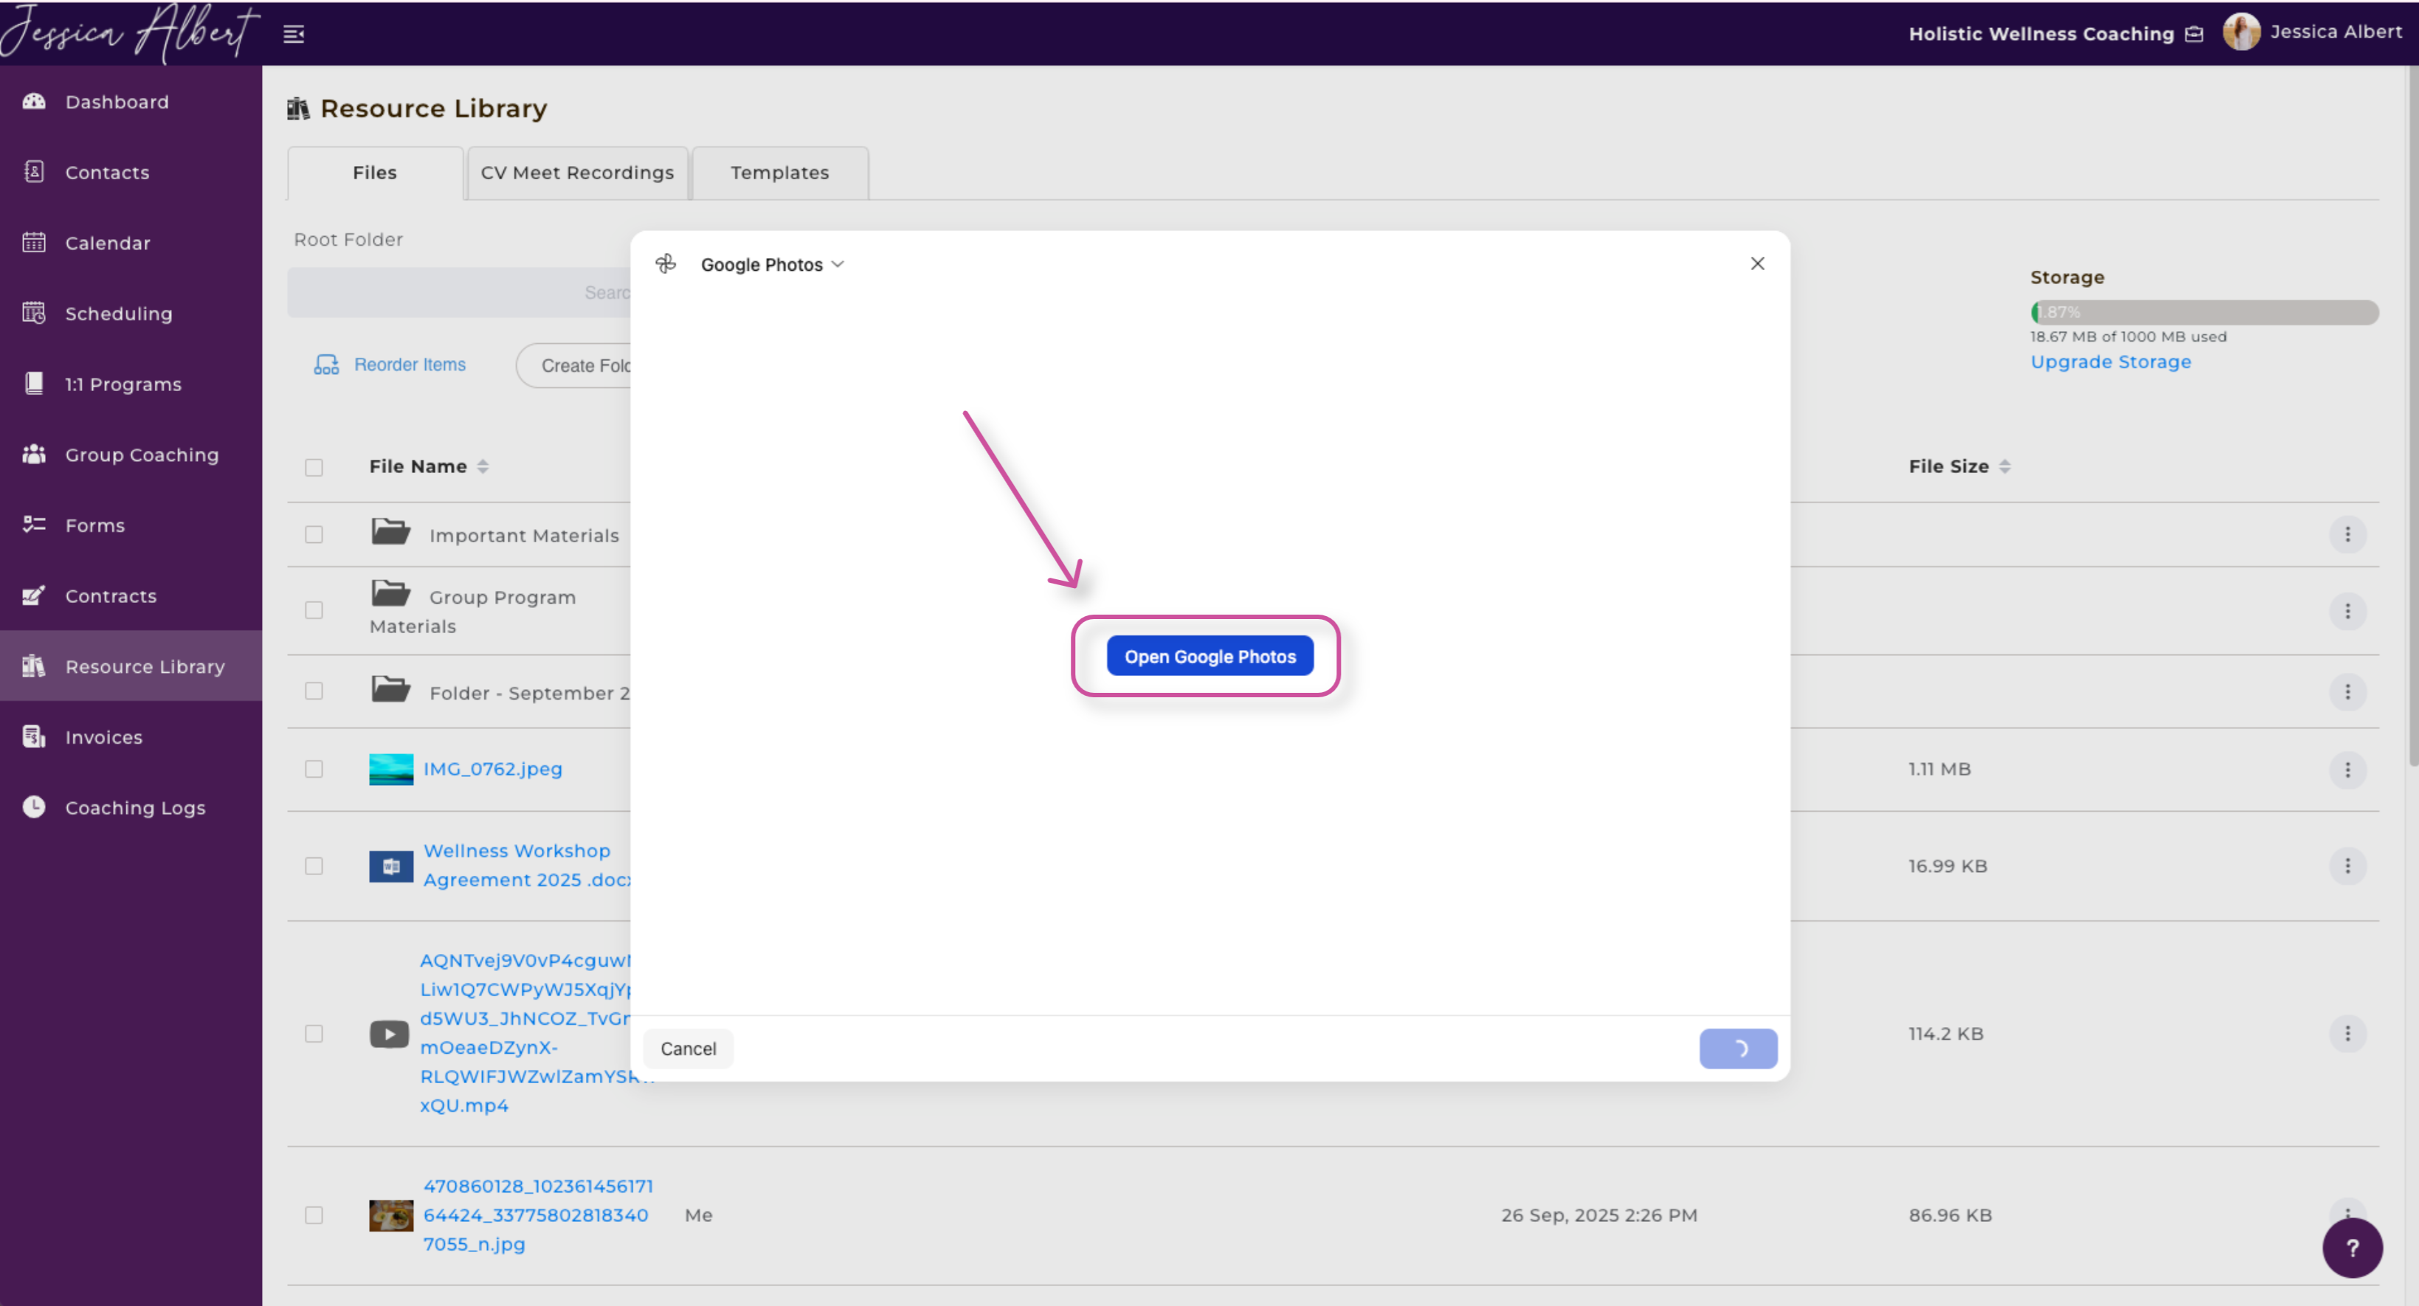Screen dimensions: 2419x1306
Task: Collapse sidebar with hamburger menu icon
Action: pyautogui.click(x=294, y=35)
